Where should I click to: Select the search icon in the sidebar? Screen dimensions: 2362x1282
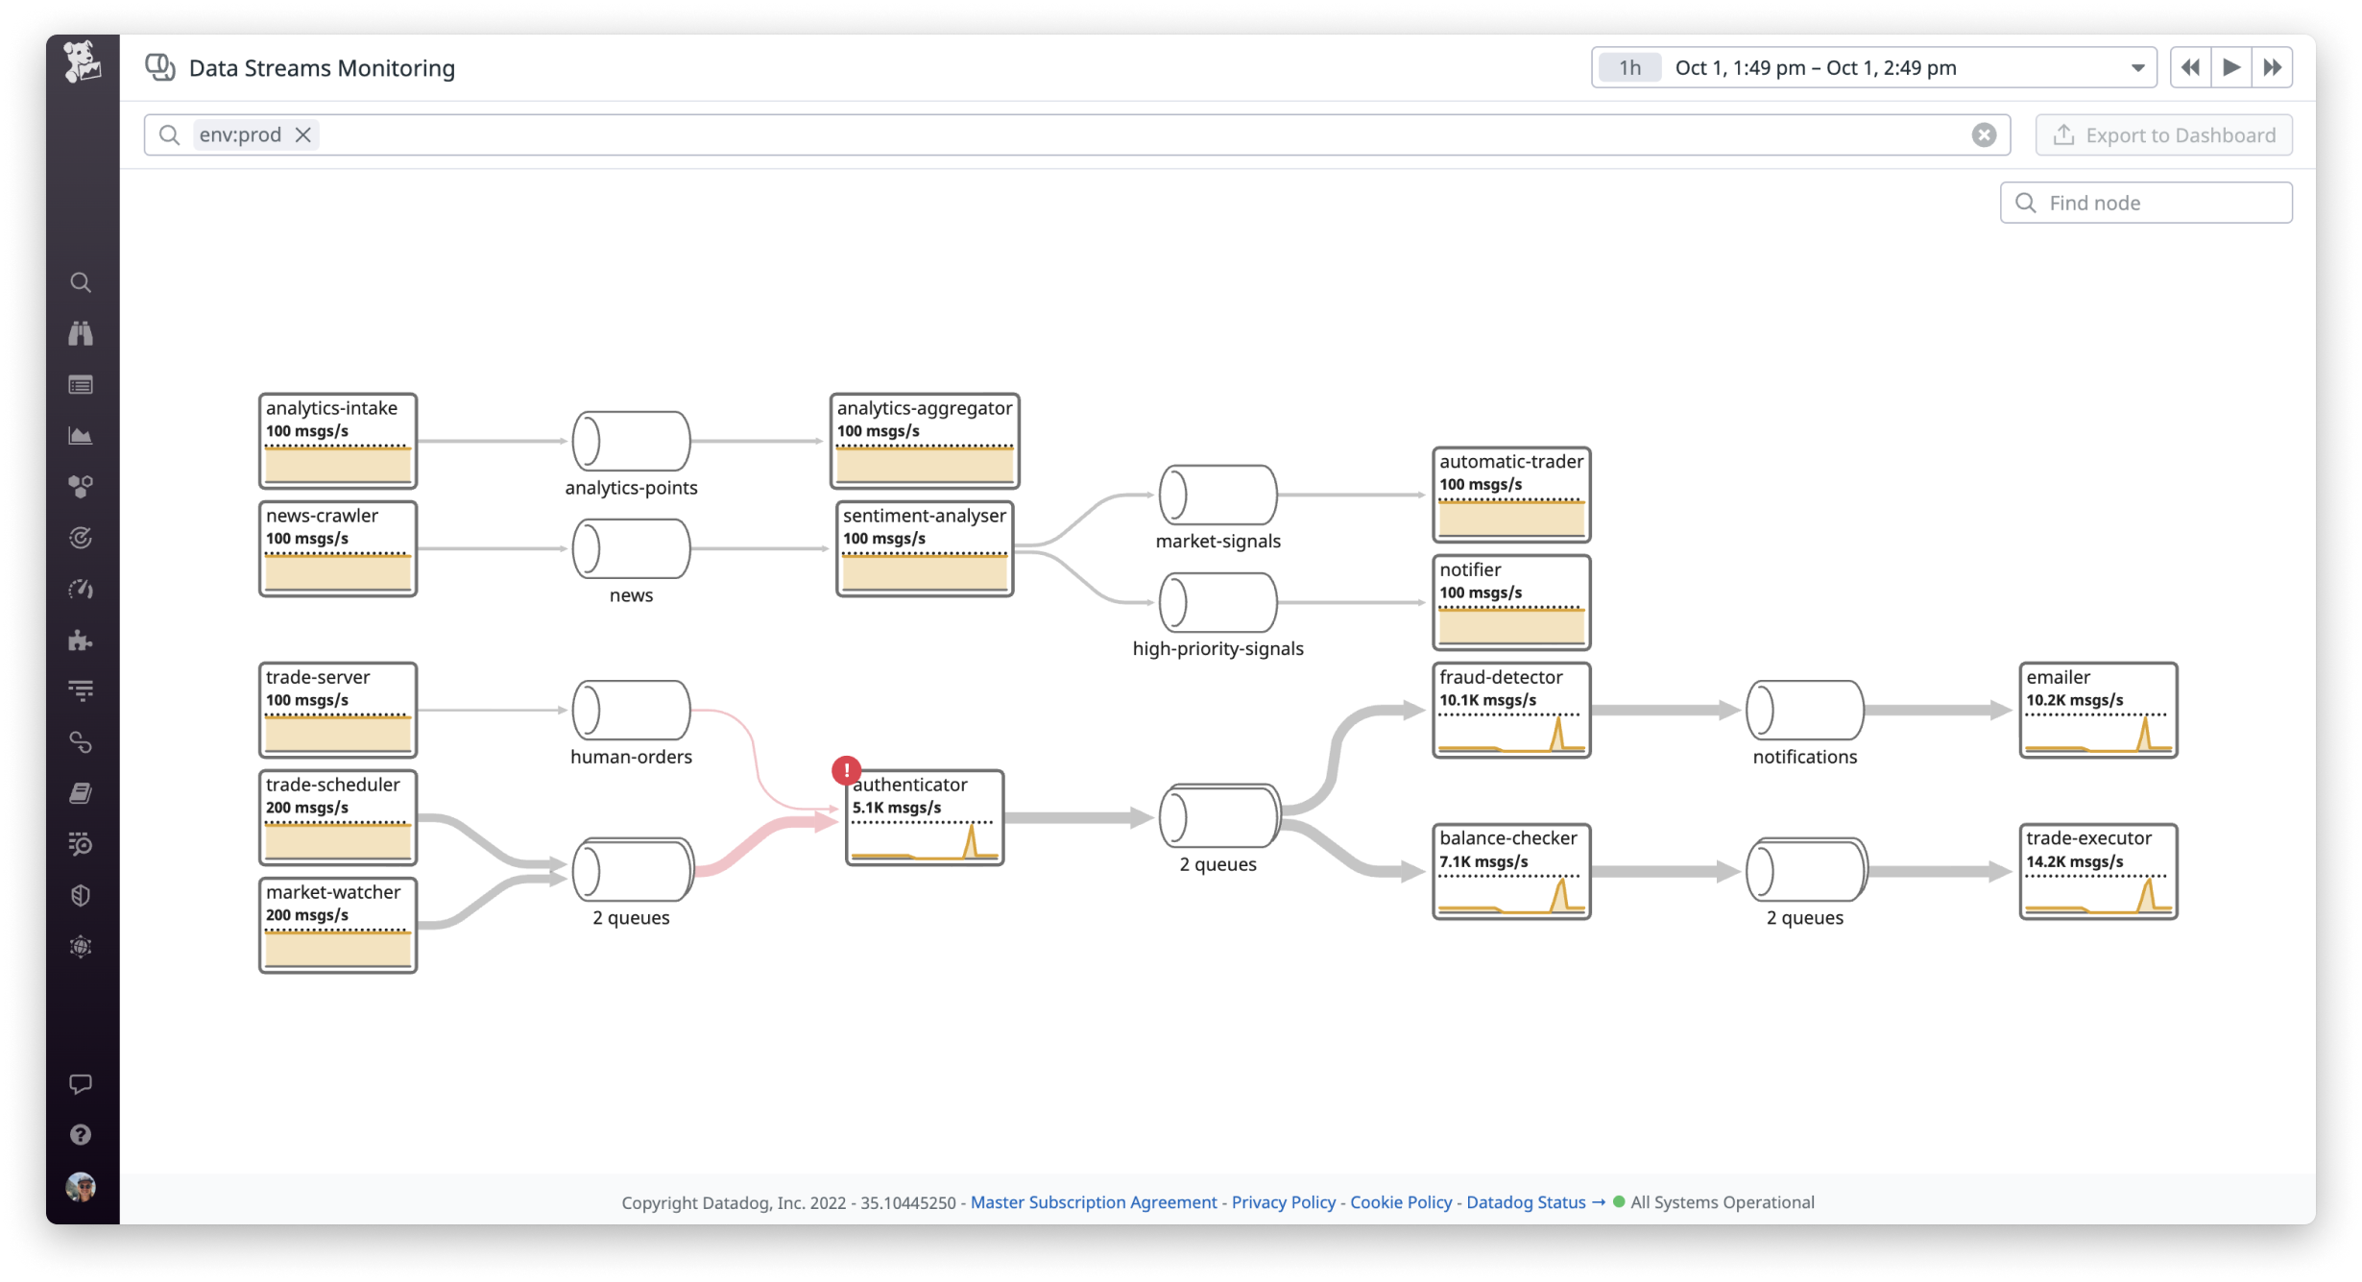pyautogui.click(x=82, y=282)
